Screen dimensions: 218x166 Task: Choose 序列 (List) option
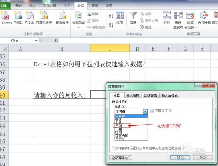pyautogui.click(x=131, y=125)
